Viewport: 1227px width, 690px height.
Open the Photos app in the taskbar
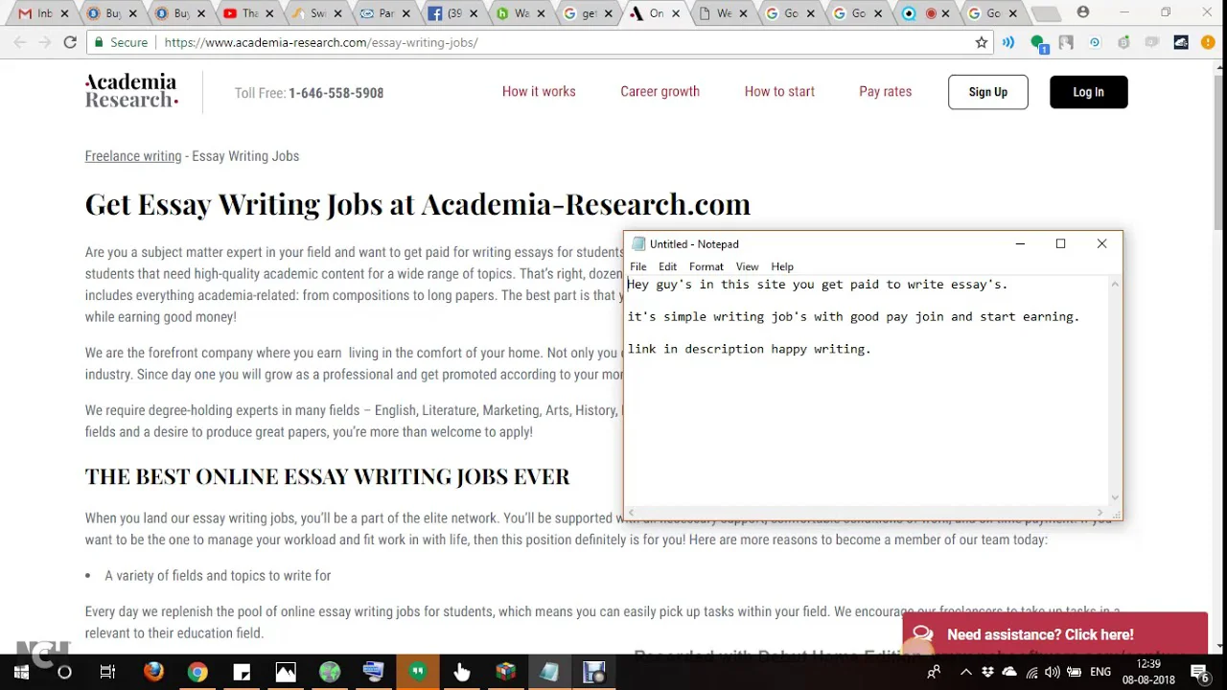[x=286, y=673]
